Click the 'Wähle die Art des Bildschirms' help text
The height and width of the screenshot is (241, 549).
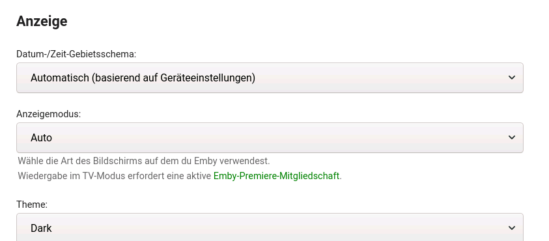click(144, 161)
